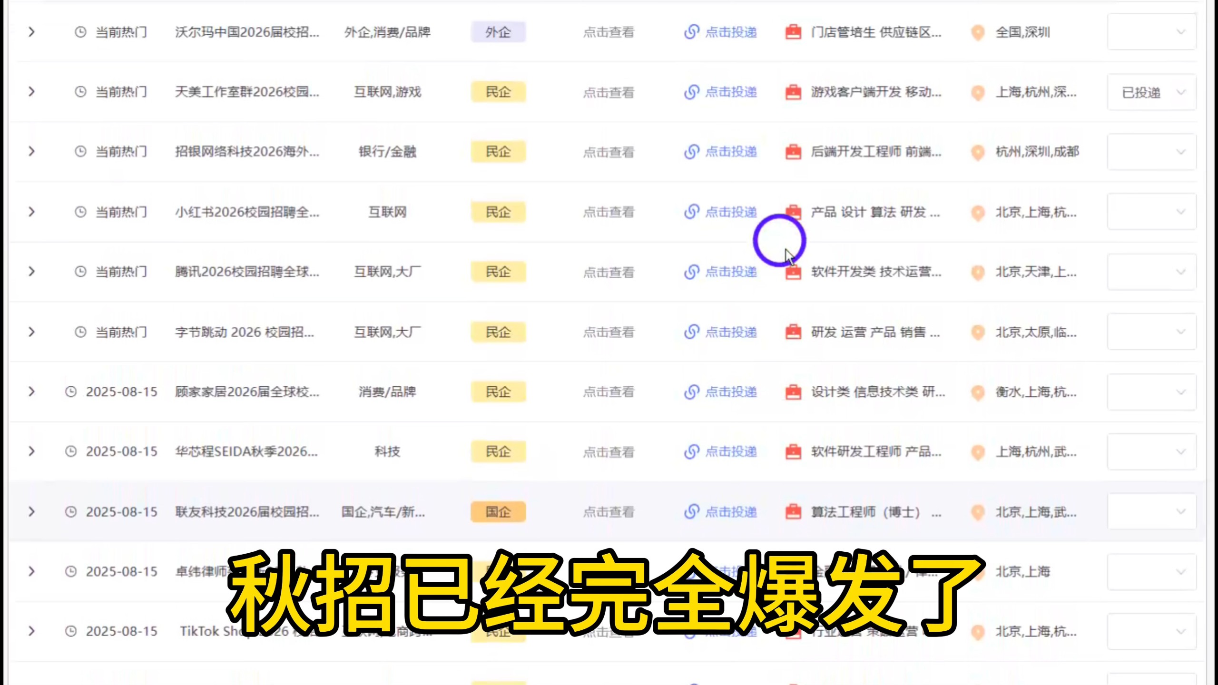
Task: Expand the 腾讯2026校园招聘 row
Action: pos(31,272)
